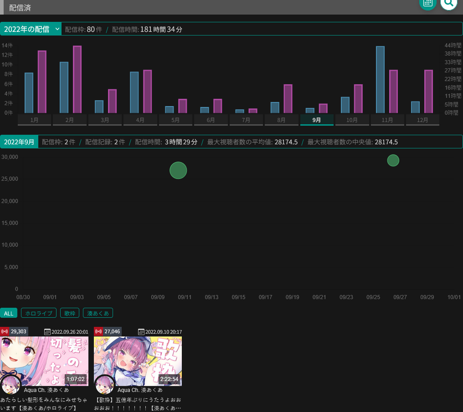The image size is (463, 412).
Task: Click the 配信済 section header
Action: (x=20, y=8)
